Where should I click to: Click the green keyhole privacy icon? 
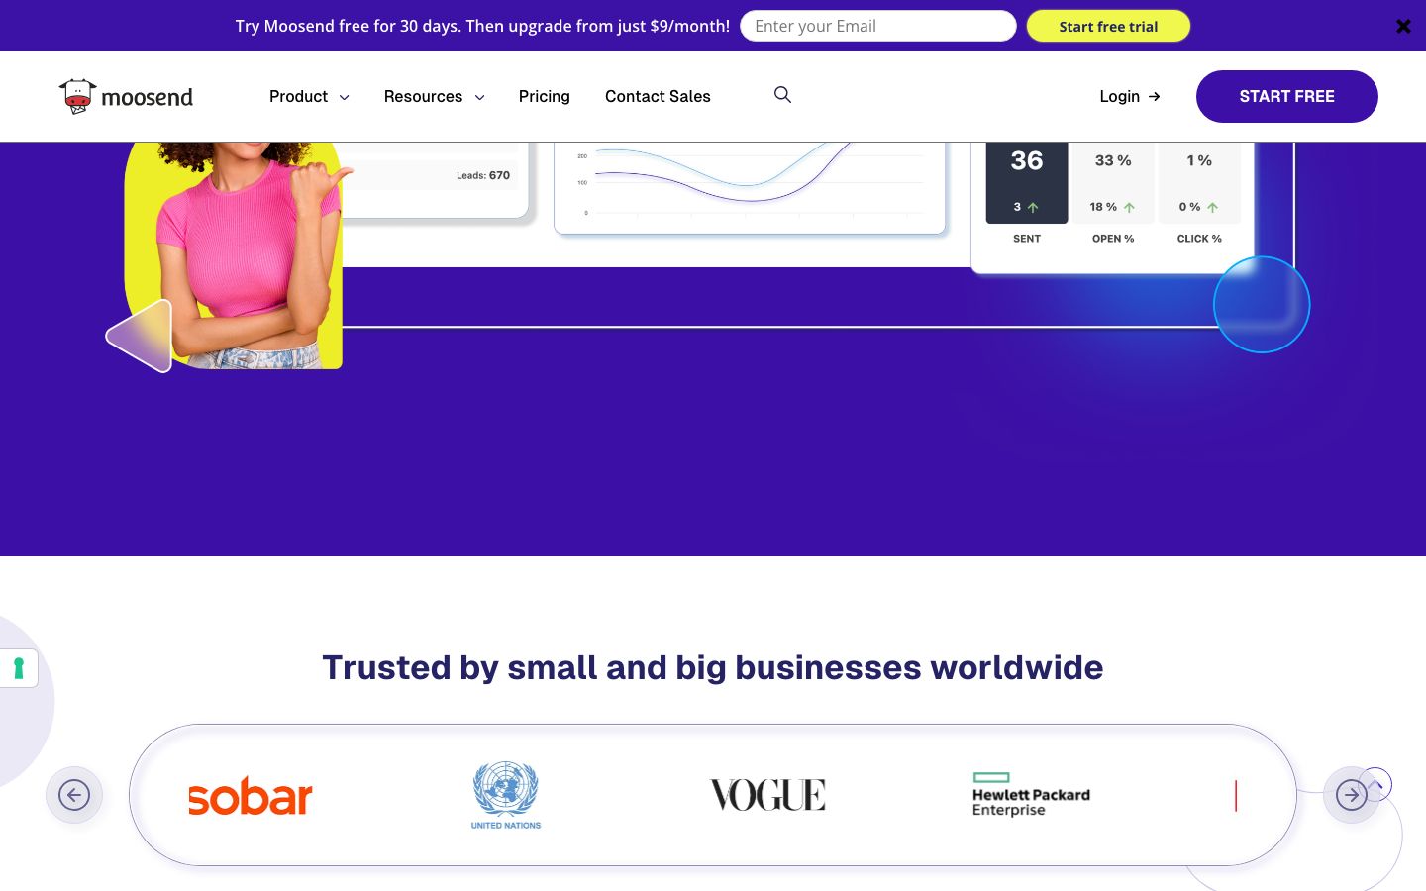(x=18, y=669)
